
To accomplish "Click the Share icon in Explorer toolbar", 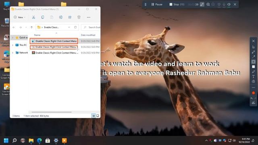I will pyautogui.click(x=70, y=17).
